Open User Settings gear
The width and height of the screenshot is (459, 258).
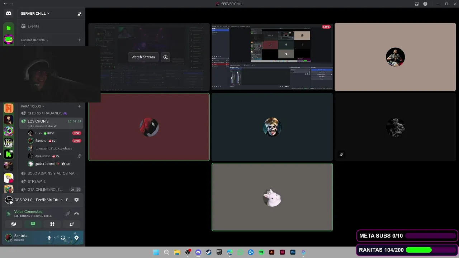click(x=76, y=238)
